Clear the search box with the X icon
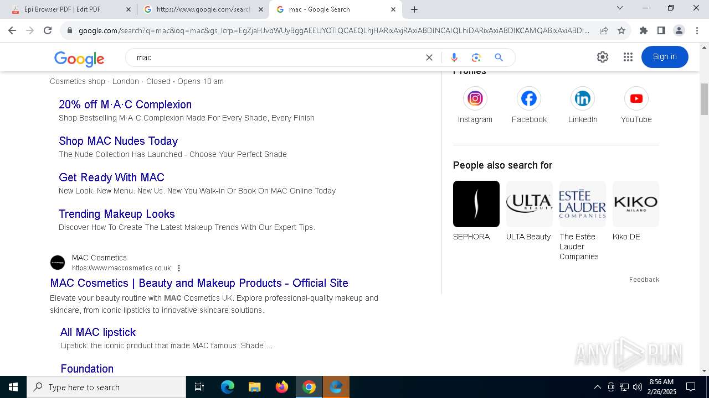709x398 pixels. tap(429, 57)
